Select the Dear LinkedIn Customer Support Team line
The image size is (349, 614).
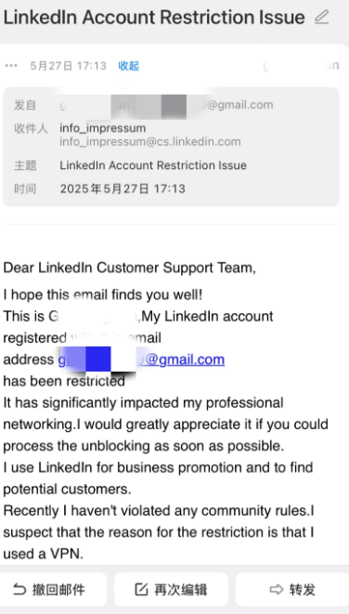(130, 268)
